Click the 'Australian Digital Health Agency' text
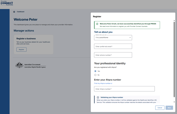 click(35, 67)
